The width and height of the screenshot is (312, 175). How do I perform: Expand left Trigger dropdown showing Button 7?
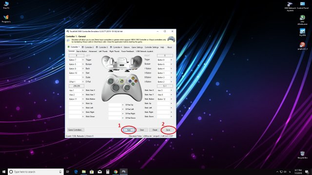83,60
